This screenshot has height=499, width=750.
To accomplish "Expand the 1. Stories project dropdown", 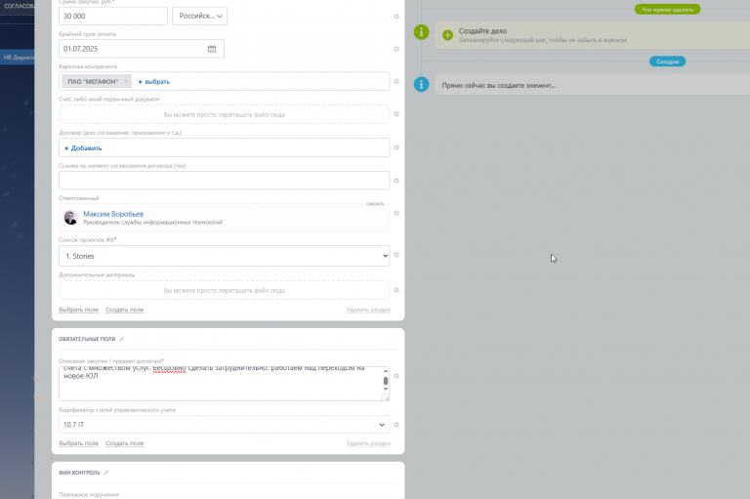I will coord(224,256).
